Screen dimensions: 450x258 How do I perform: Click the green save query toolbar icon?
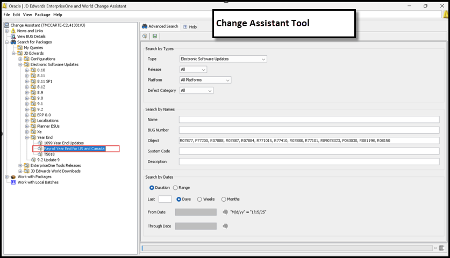click(x=155, y=36)
